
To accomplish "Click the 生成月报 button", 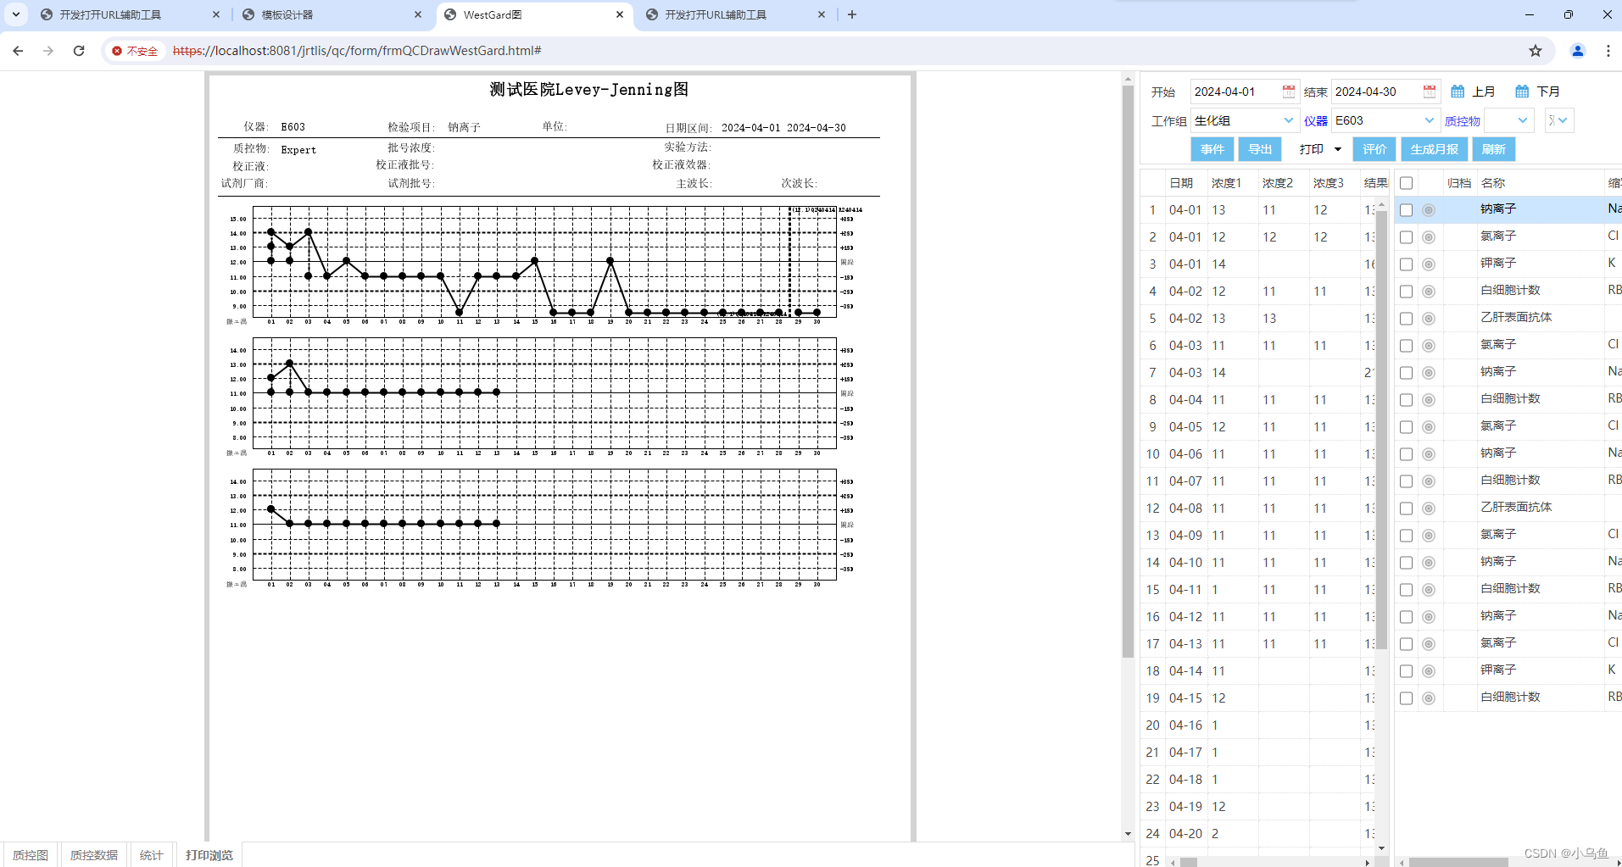I will click(x=1434, y=149).
